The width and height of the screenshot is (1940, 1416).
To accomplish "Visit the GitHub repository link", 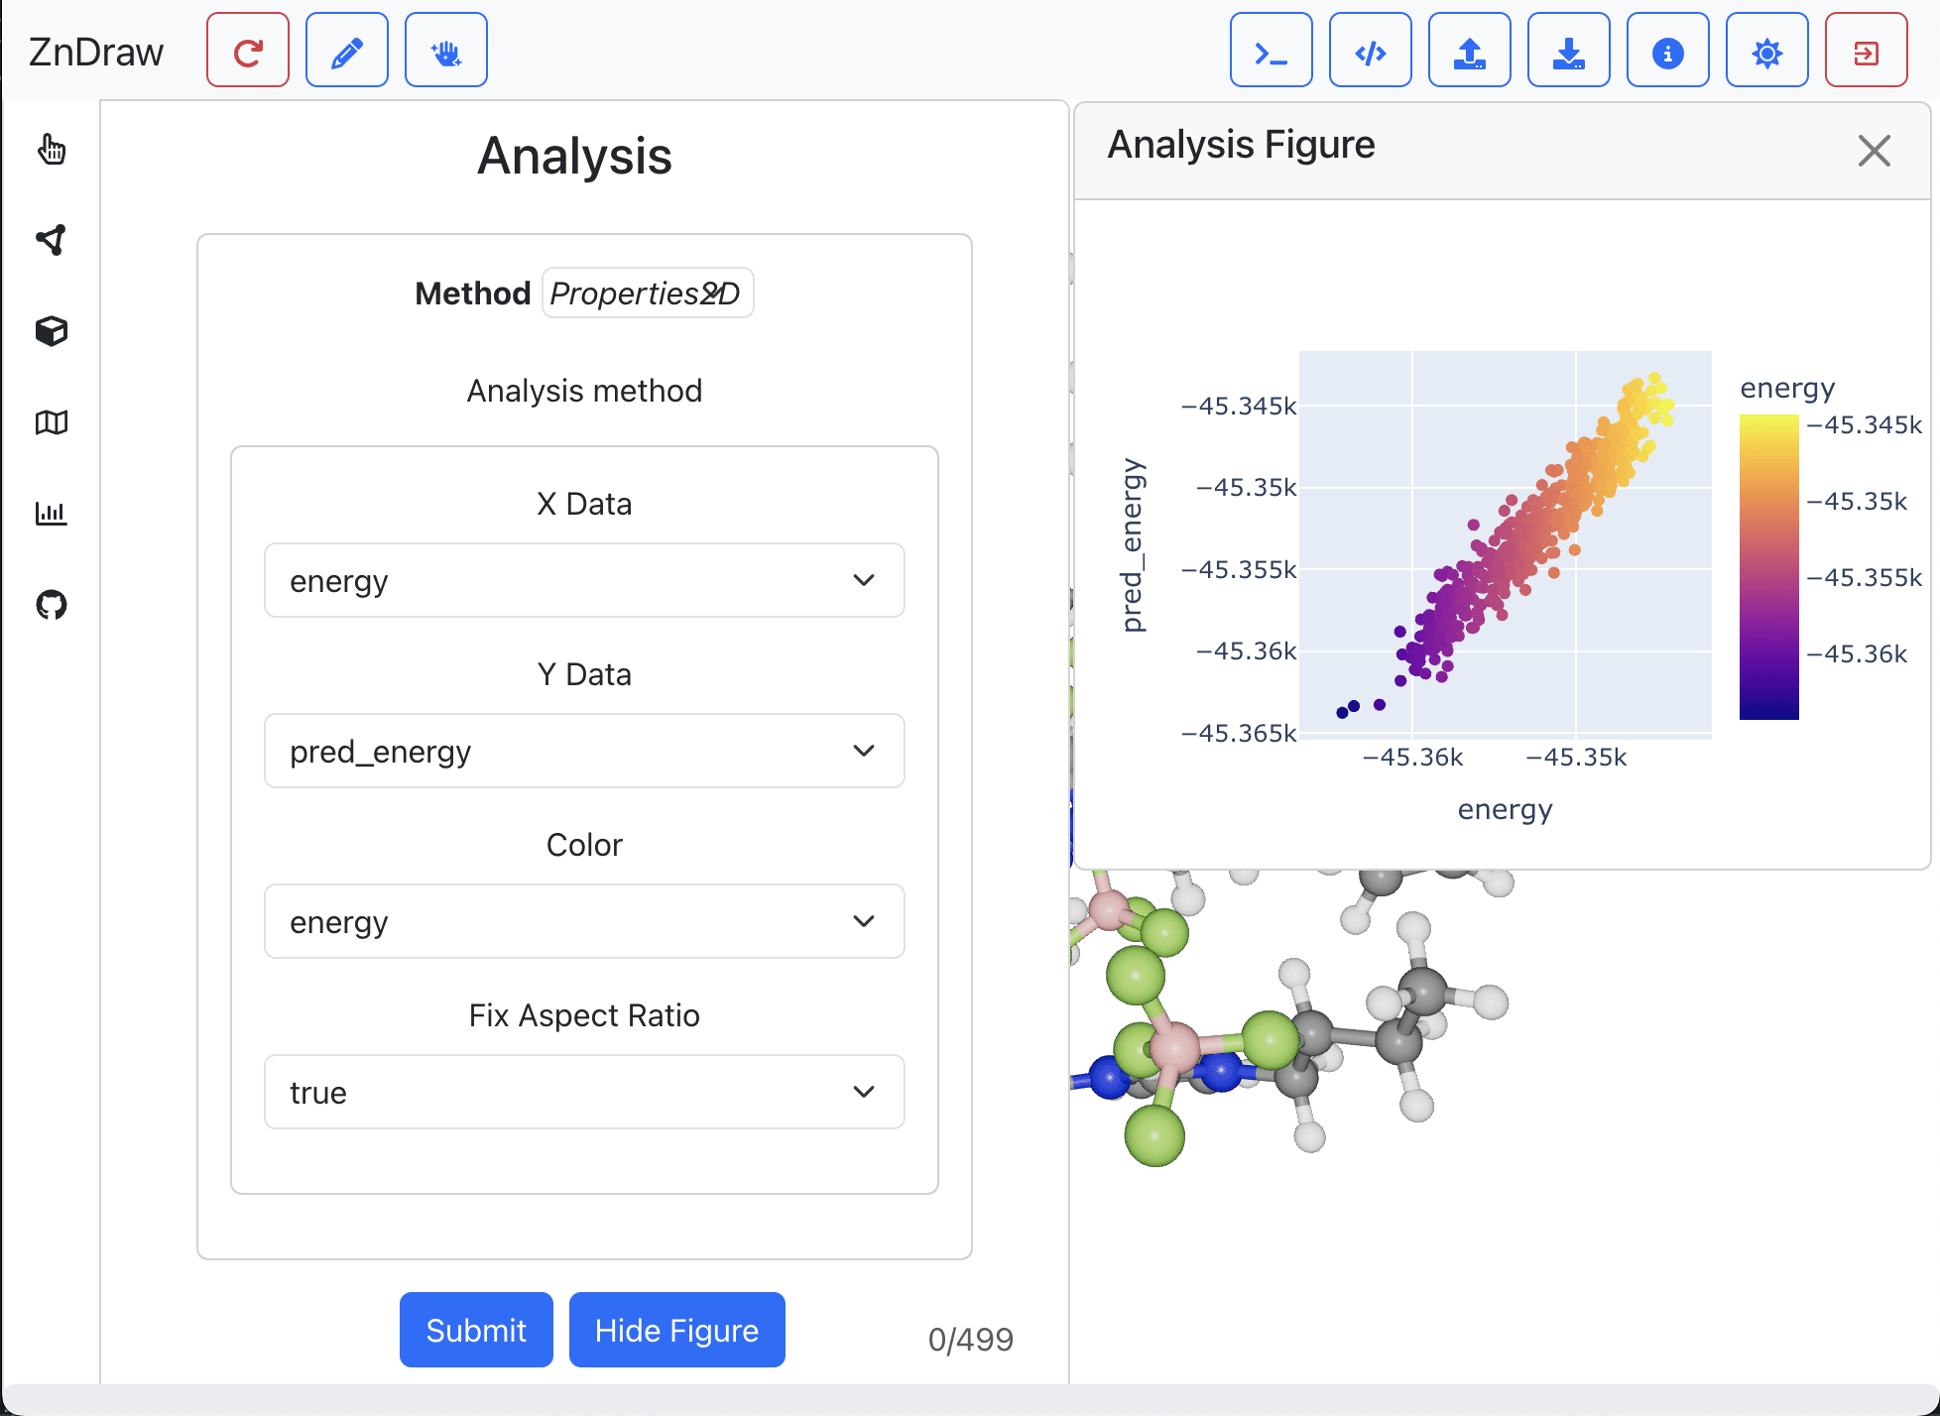I will [x=52, y=604].
